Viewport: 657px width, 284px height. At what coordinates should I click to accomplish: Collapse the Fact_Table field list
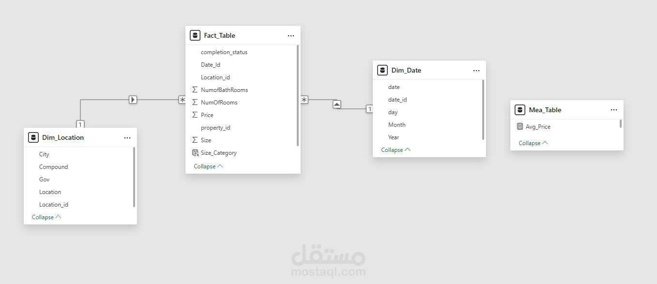pos(208,166)
